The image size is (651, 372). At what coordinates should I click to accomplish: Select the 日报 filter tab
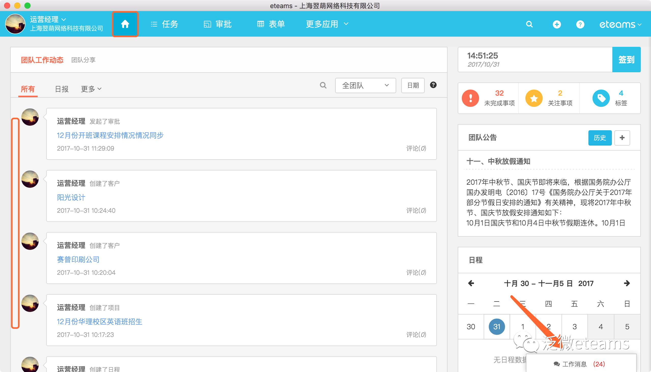62,89
